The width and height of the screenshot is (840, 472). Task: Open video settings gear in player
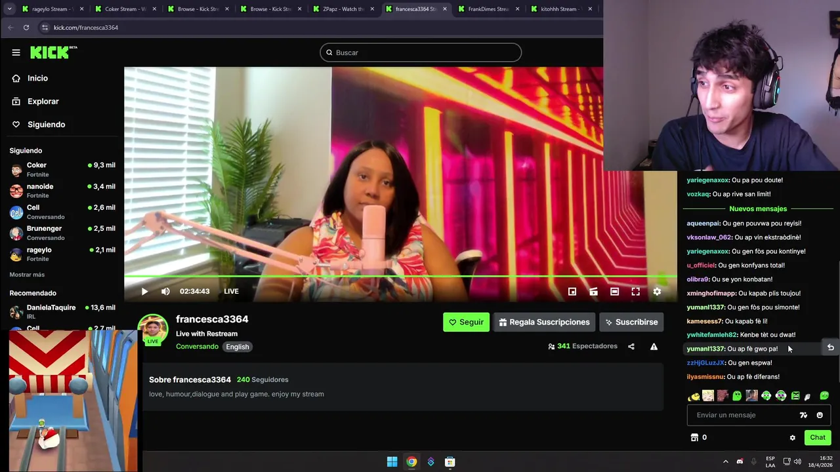click(x=657, y=292)
